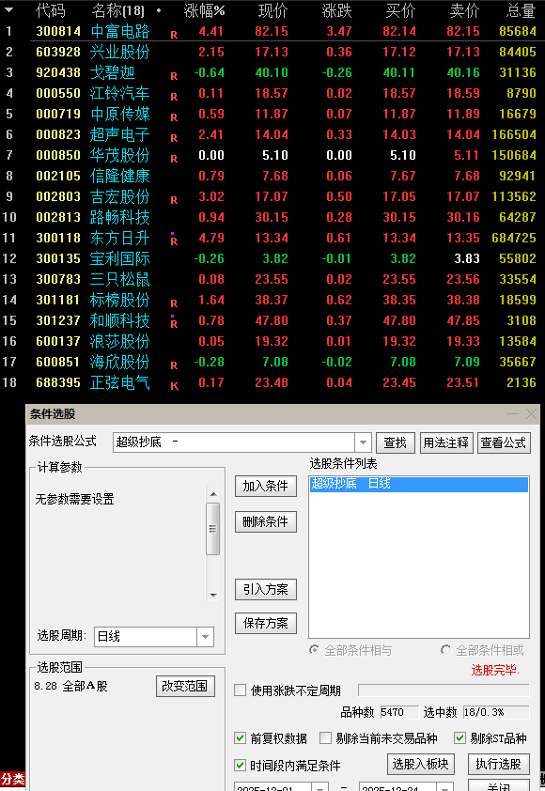545x791 pixels.
Task: Click the 计算参数 scrollbar thumb
Action: 213,529
